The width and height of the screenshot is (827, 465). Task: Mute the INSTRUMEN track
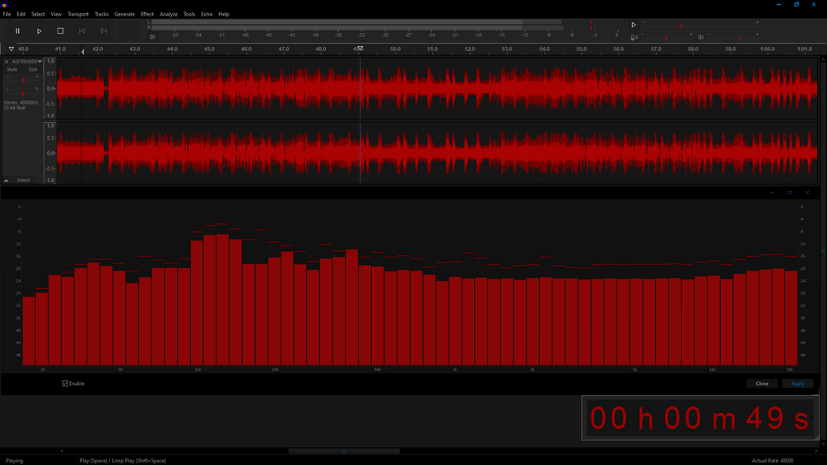click(12, 70)
